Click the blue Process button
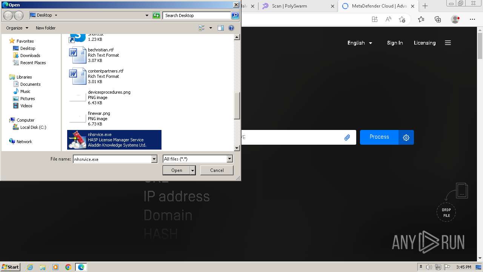Screen dimensions: 483x272 [x=379, y=137]
